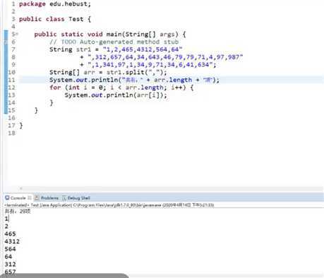This screenshot has width=324, height=278.
Task: Click the editor horizontal scrollbar left arrow
Action: 20,188
